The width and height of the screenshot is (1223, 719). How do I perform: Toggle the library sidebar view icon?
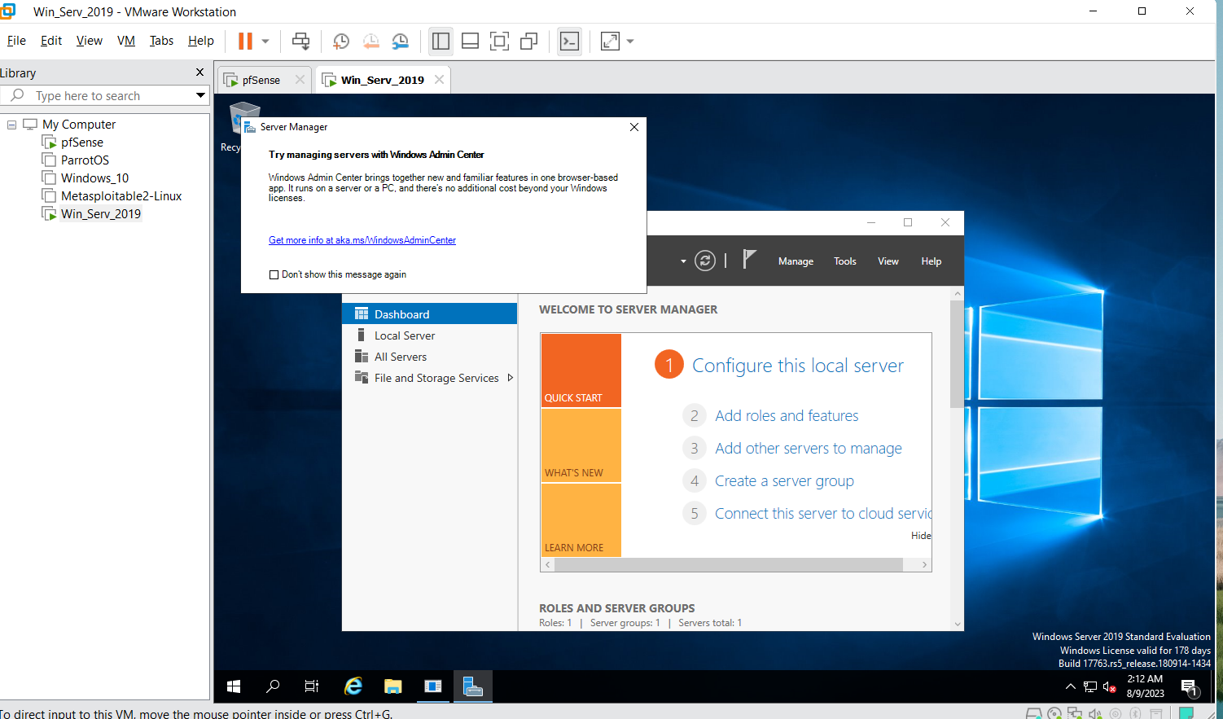pos(441,41)
